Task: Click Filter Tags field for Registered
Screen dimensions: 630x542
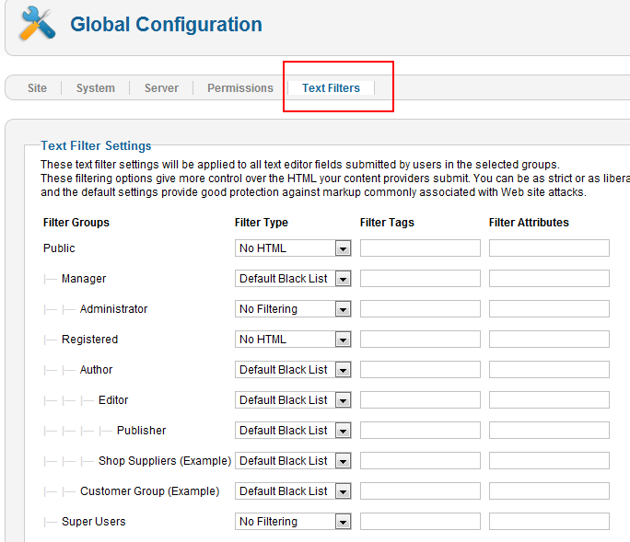Action: (x=420, y=340)
